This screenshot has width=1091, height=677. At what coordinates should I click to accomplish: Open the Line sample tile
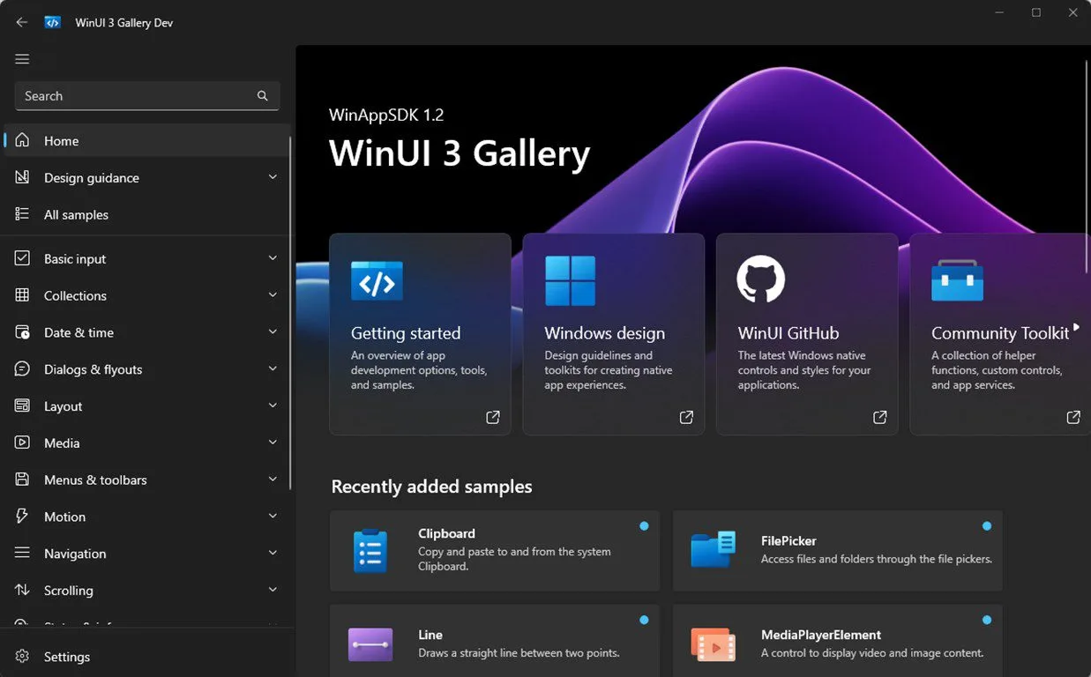[x=494, y=644]
